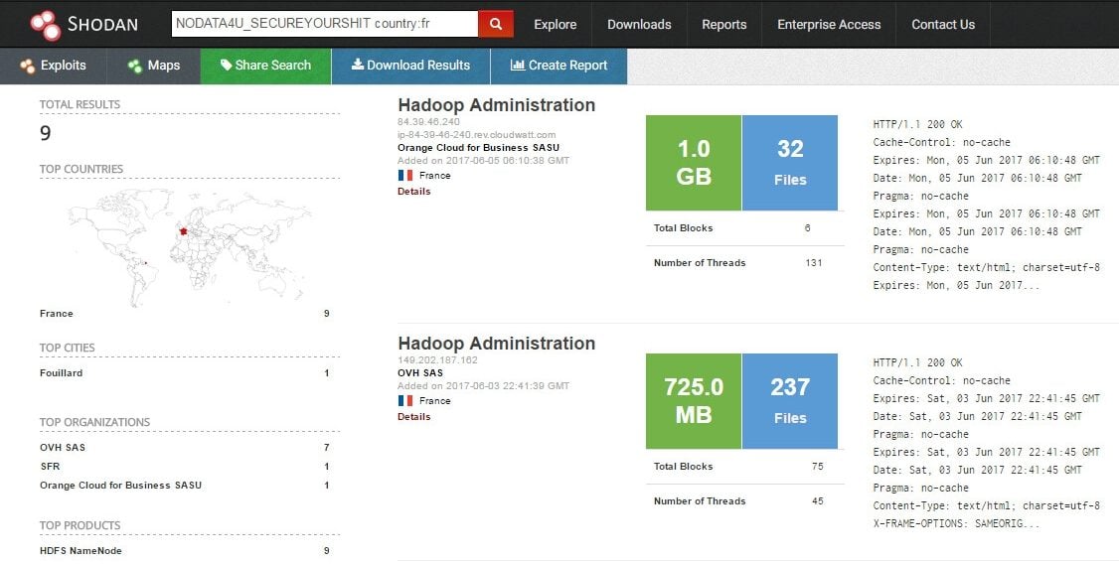The width and height of the screenshot is (1119, 564).
Task: Click first result's HTTP/1.1 200 OK line
Action: point(917,124)
